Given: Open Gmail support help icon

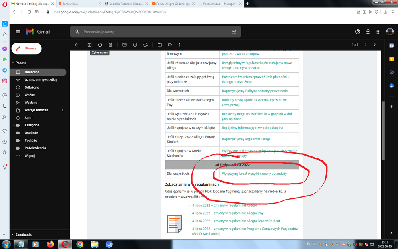Looking at the screenshot, I should (x=358, y=32).
